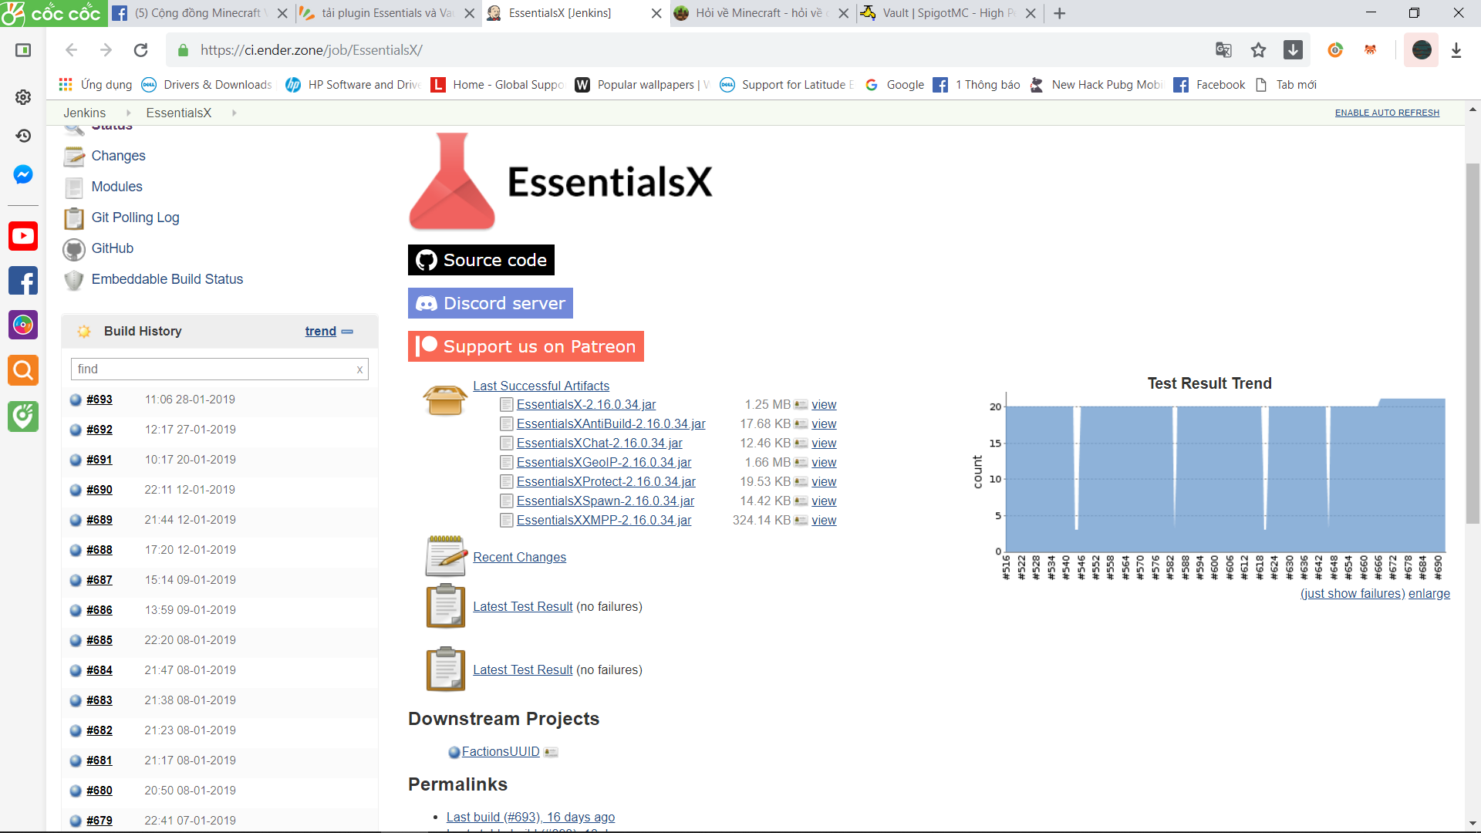Viewport: 1481px width, 833px height.
Task: Expand the Jenkins breadcrumb arrow
Action: pyautogui.click(x=128, y=113)
